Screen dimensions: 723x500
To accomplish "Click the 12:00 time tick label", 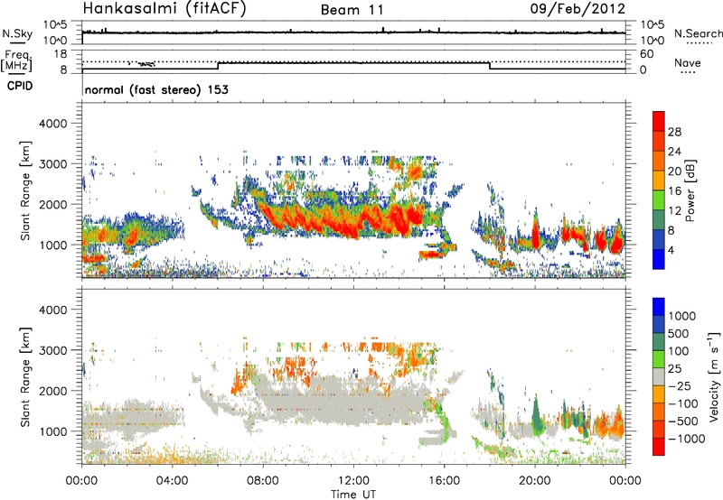I will point(353,481).
